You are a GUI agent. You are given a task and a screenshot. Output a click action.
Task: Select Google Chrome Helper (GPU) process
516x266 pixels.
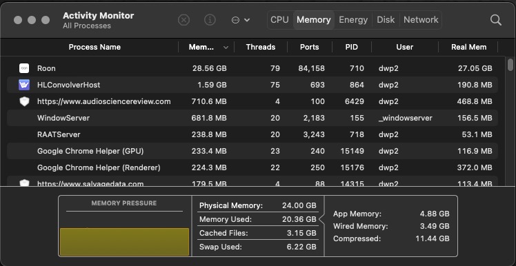click(90, 151)
